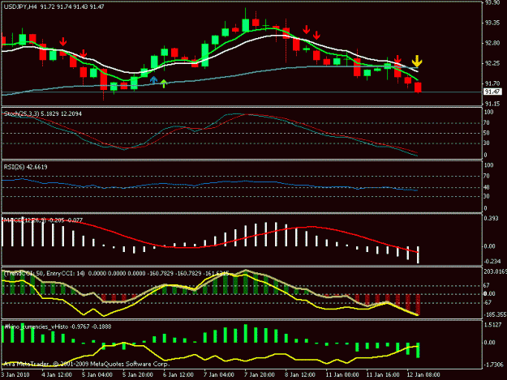Select the last red candlestick at 12 Jan 08:00

tap(418, 88)
